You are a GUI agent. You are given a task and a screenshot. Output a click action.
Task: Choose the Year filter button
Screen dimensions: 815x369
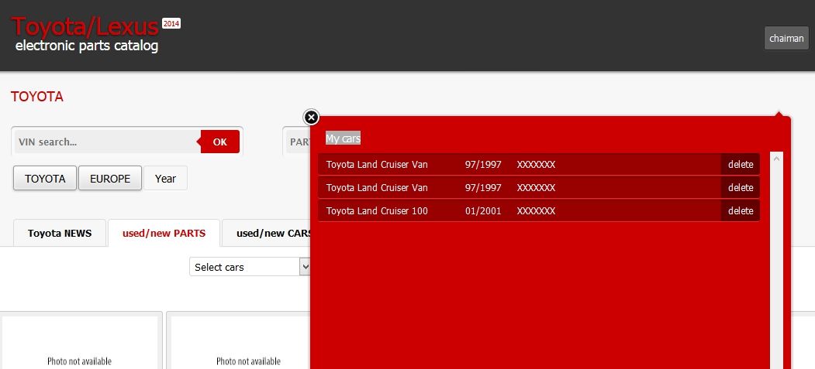(165, 178)
